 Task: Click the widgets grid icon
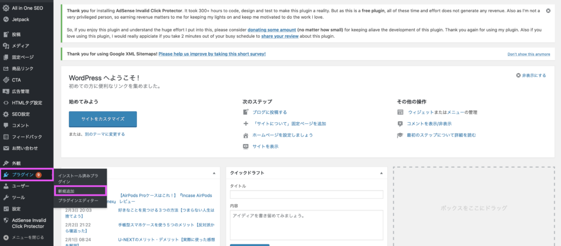(400, 112)
